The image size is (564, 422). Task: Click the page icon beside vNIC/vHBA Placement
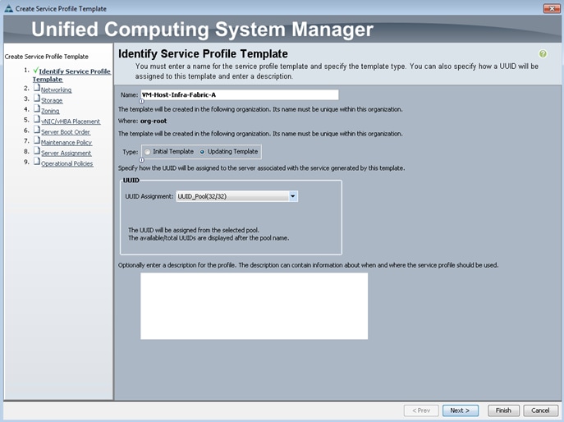(37, 119)
